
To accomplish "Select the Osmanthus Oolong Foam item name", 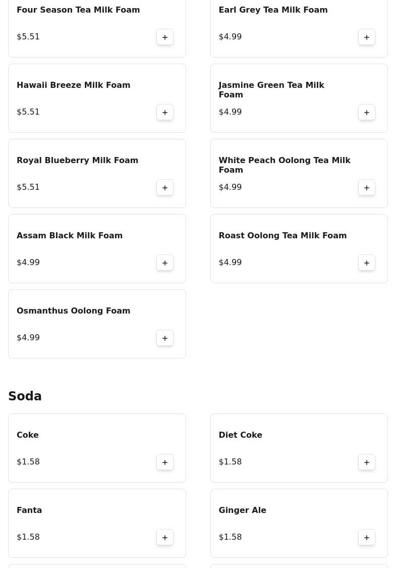I will pyautogui.click(x=74, y=311).
